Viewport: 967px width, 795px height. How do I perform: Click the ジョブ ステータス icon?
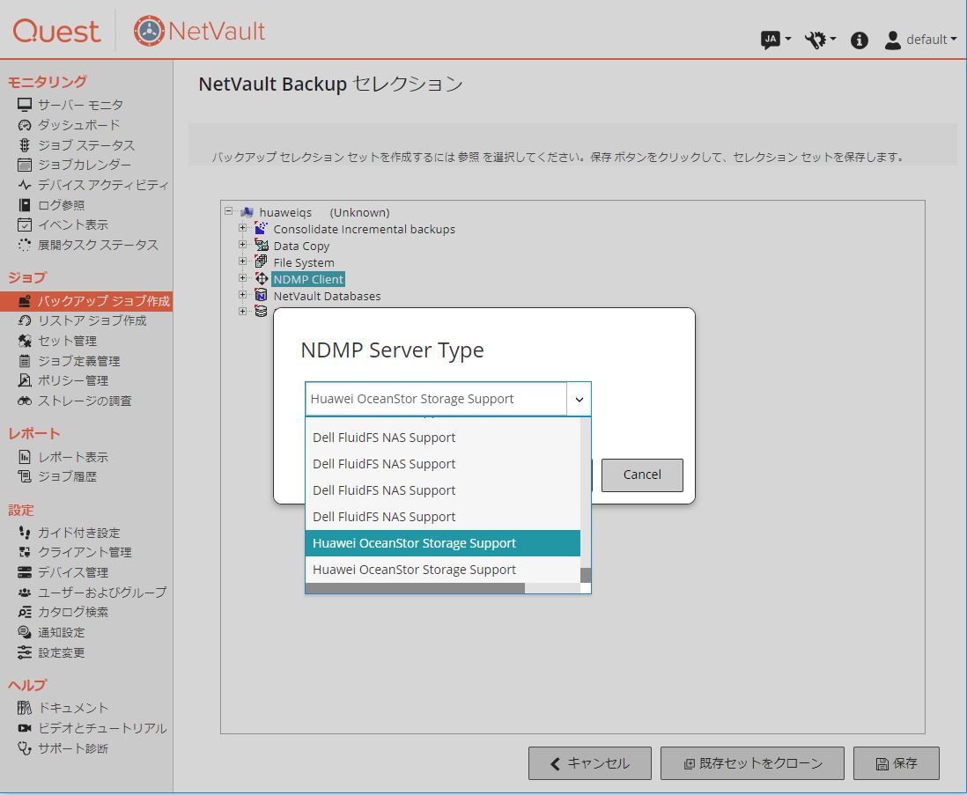[x=25, y=145]
